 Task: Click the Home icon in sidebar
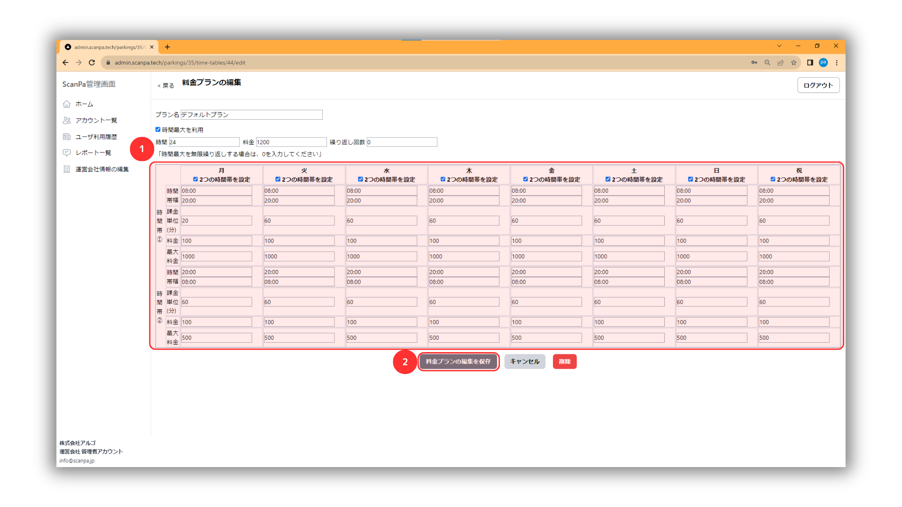click(67, 104)
